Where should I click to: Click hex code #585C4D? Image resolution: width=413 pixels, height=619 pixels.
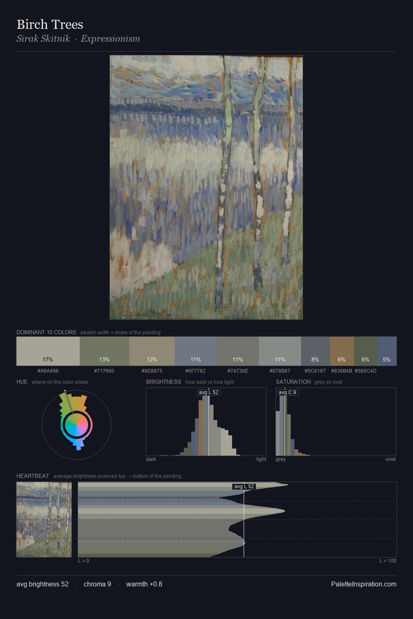pos(366,371)
